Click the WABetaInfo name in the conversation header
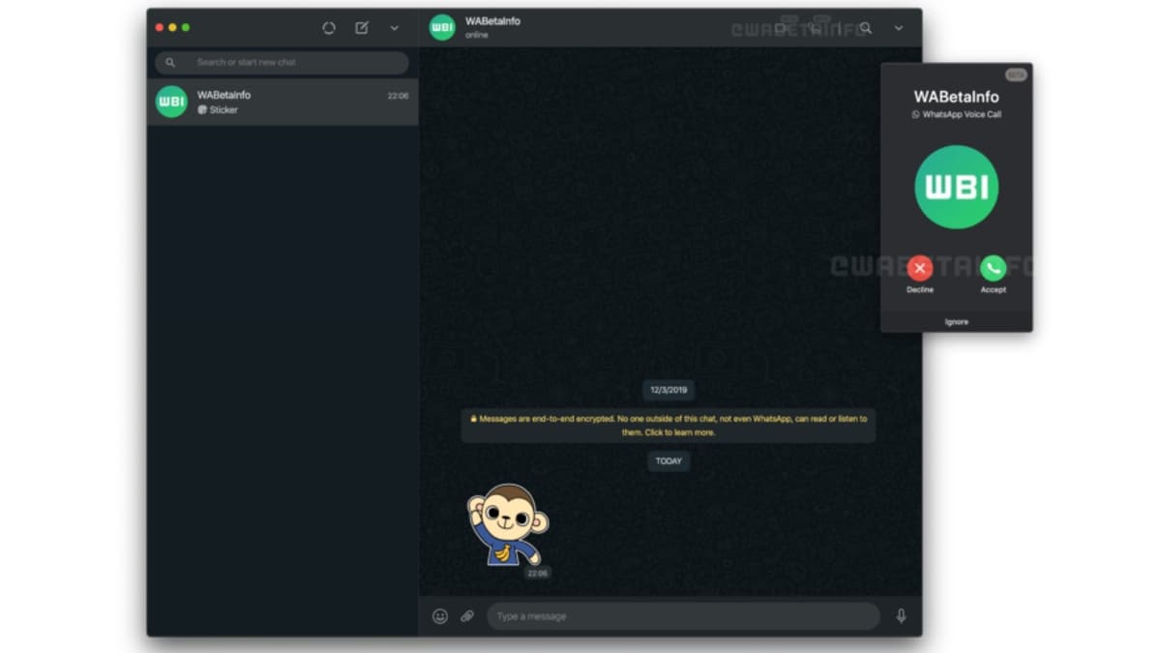The height and width of the screenshot is (653, 1161). [492, 21]
